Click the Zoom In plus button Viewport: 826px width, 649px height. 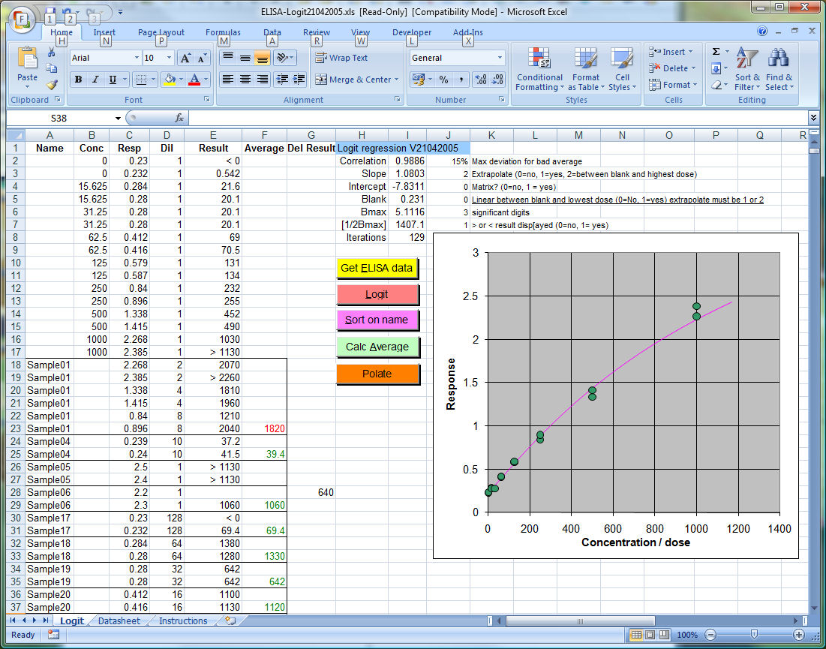point(798,635)
